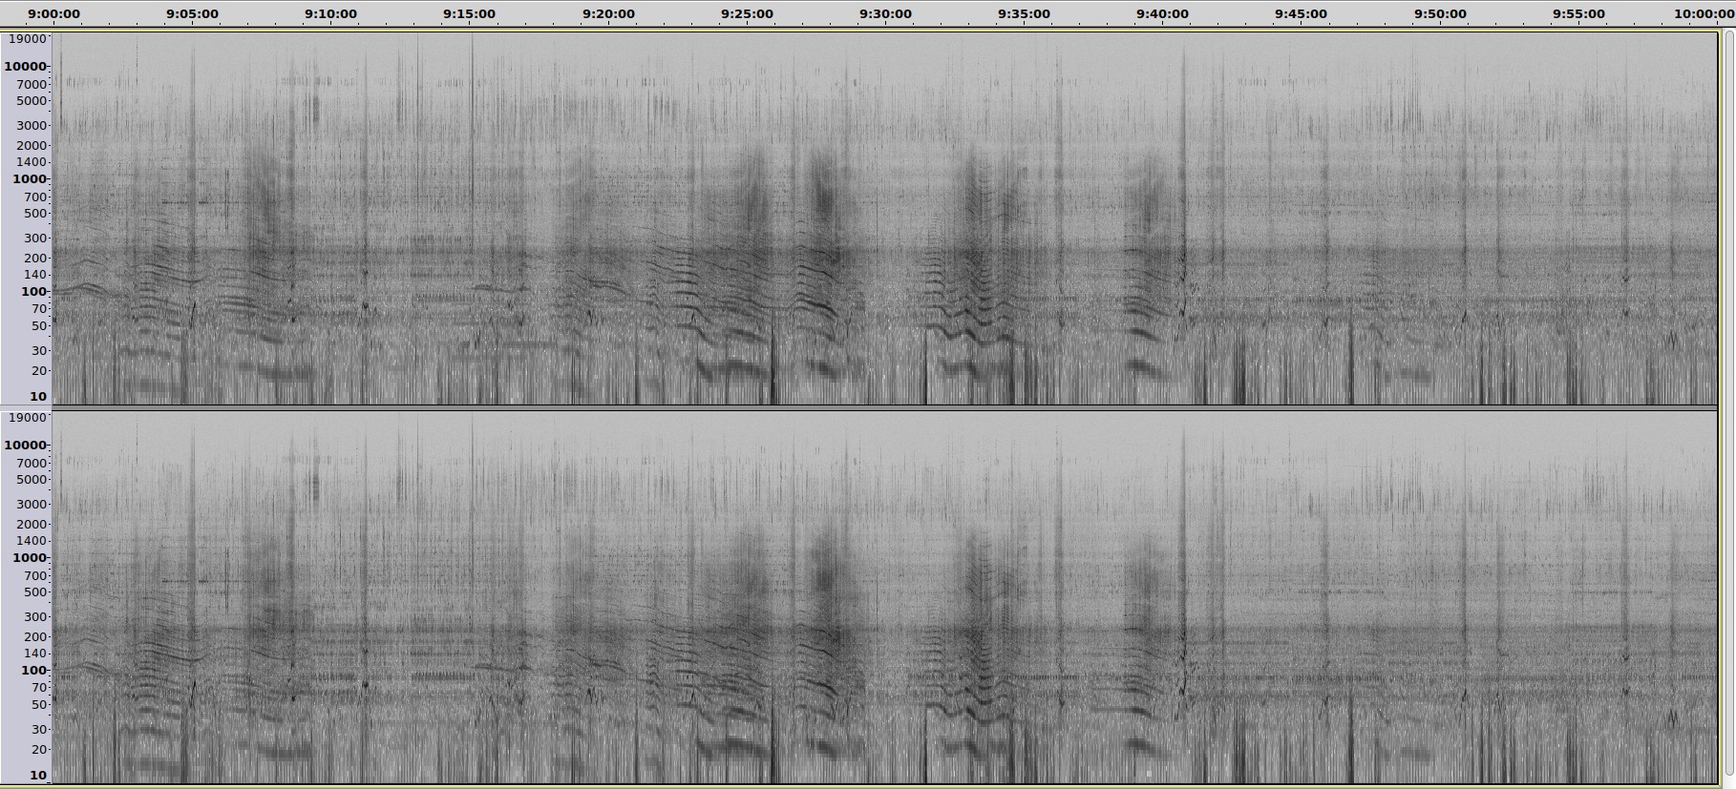This screenshot has height=789, width=1736.
Task: Click 100 on the bottom channel frequency scale
Action: (32, 671)
